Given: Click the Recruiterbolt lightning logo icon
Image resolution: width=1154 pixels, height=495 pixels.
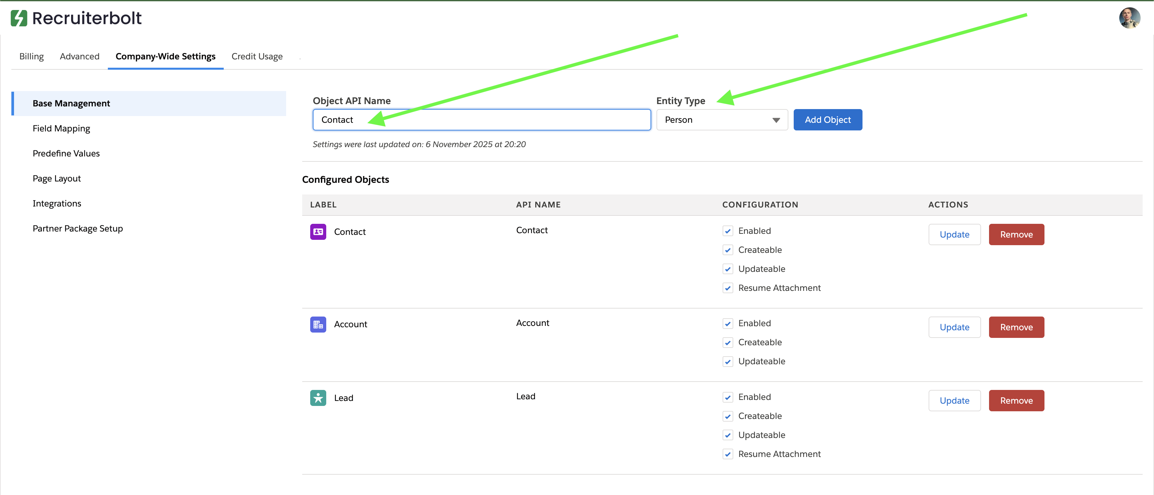Looking at the screenshot, I should click(x=19, y=18).
